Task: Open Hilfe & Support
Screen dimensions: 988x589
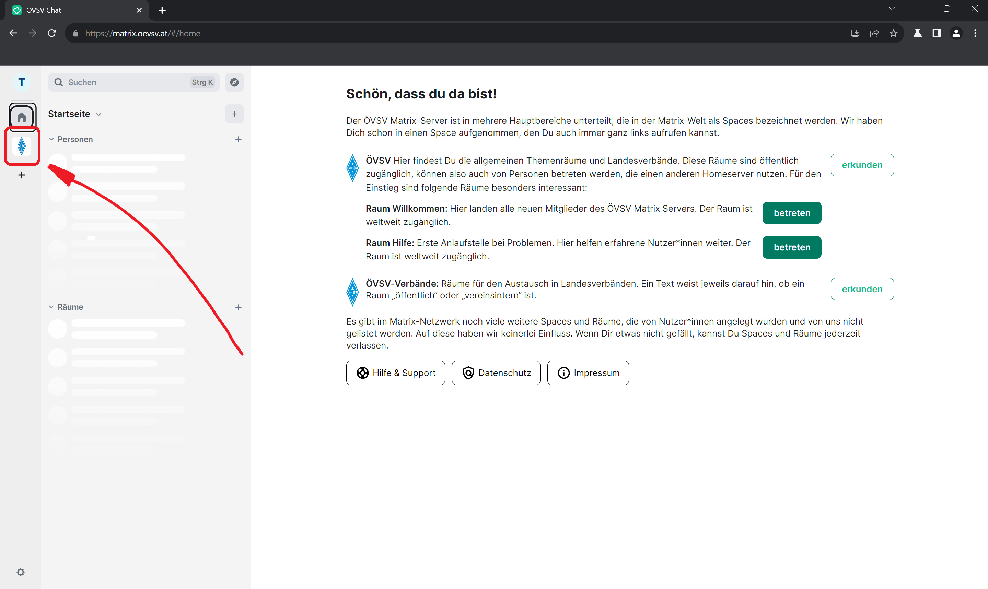Action: click(x=395, y=373)
